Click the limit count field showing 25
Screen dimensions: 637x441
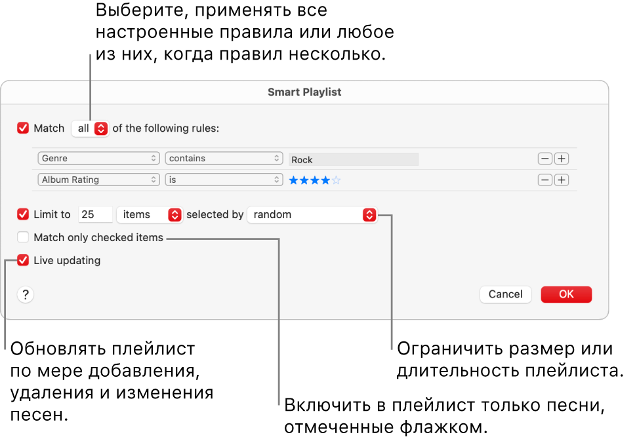pos(96,215)
